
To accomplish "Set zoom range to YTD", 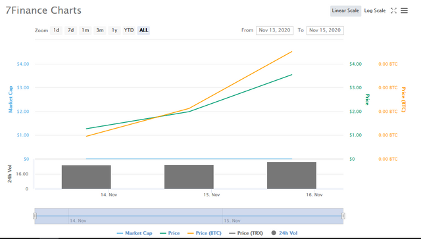I will click(129, 30).
